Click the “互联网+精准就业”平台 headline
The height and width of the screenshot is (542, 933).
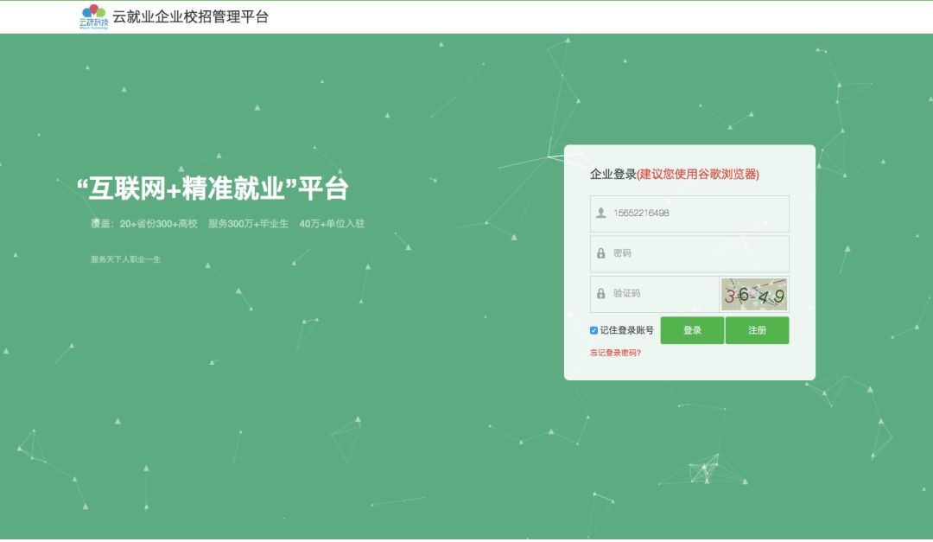[213, 188]
